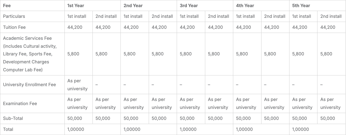Click 5th Year total 1,00000 cell

tap(300, 129)
